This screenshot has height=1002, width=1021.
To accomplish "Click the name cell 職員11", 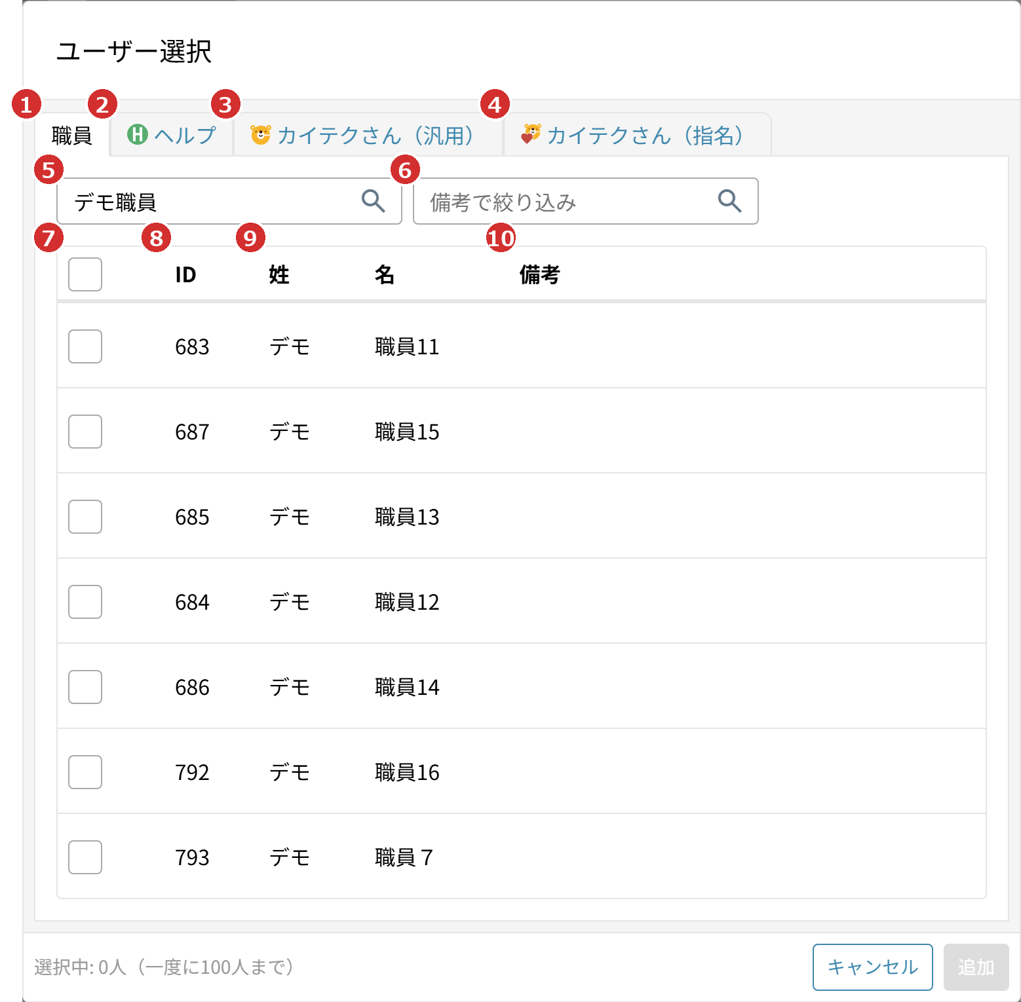I will [x=407, y=346].
